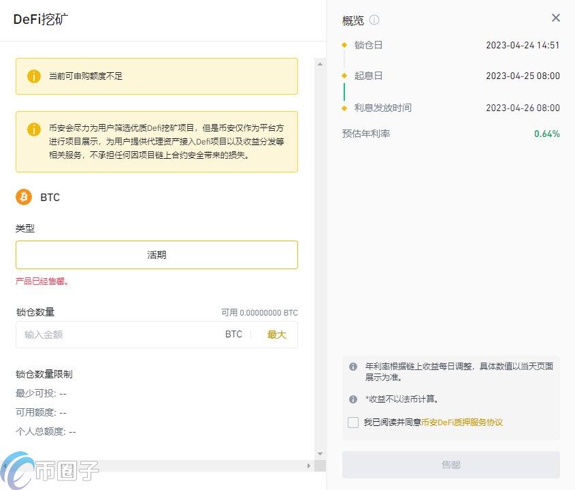Click the 最少可投 limit row
Screen dimensions: 575x490
coord(41,393)
